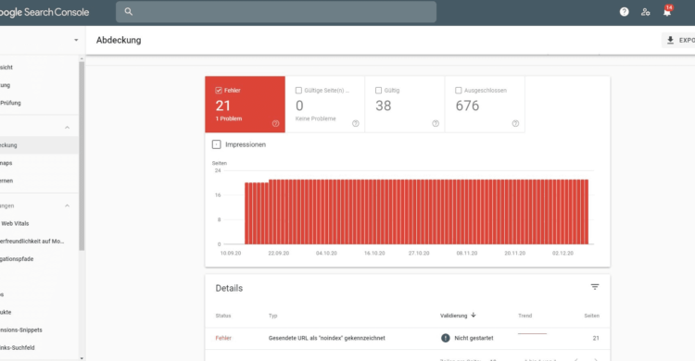
Task: Click the Validierung sort arrow
Action: [474, 315]
